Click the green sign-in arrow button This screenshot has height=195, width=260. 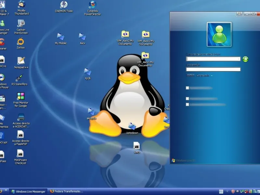[245, 59]
